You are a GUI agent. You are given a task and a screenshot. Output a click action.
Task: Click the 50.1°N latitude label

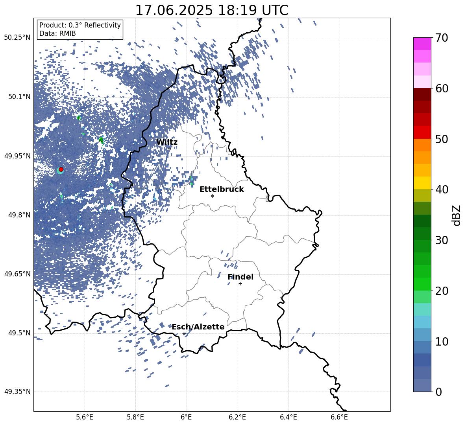[19, 97]
